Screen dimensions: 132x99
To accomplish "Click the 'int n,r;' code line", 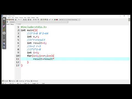I will tap(33, 37).
